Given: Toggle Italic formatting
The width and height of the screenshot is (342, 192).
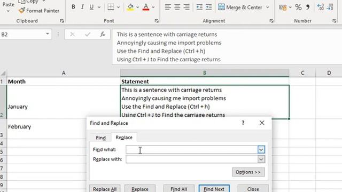Looking at the screenshot, I should 82,7.
